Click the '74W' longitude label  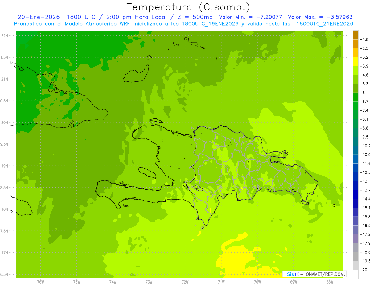tap(113, 282)
